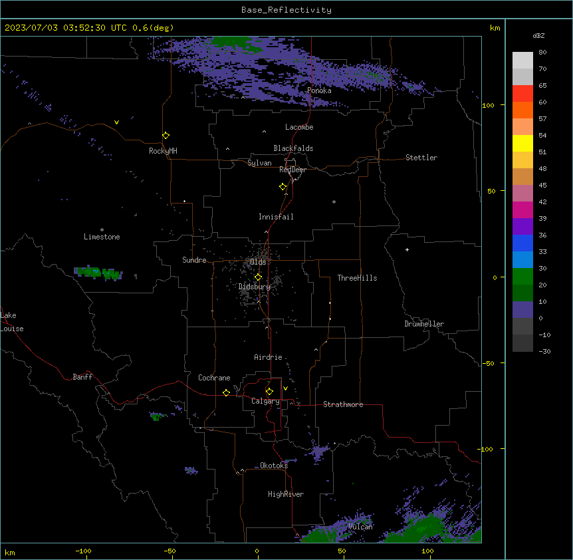
Task: Select the Limestone label
Action: tap(102, 237)
